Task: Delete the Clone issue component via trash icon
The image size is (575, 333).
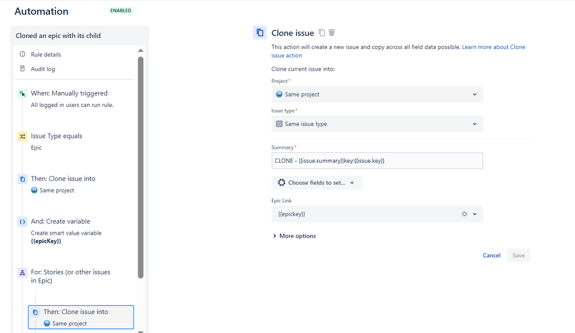Action: click(332, 33)
